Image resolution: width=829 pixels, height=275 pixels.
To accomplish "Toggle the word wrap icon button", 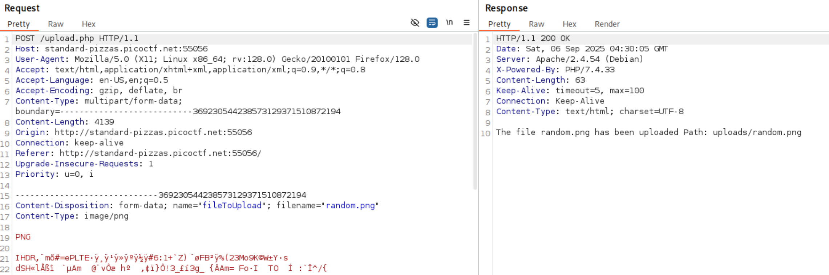I will click(x=432, y=23).
